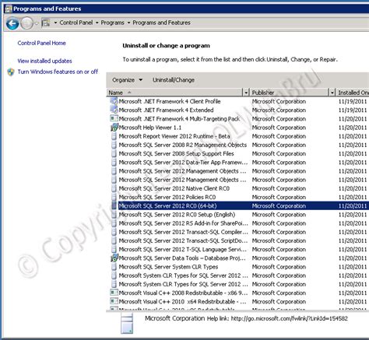Image resolution: width=369 pixels, height=340 pixels.
Task: Select Microsoft .NET Framework 4 Extended
Action: pos(166,110)
